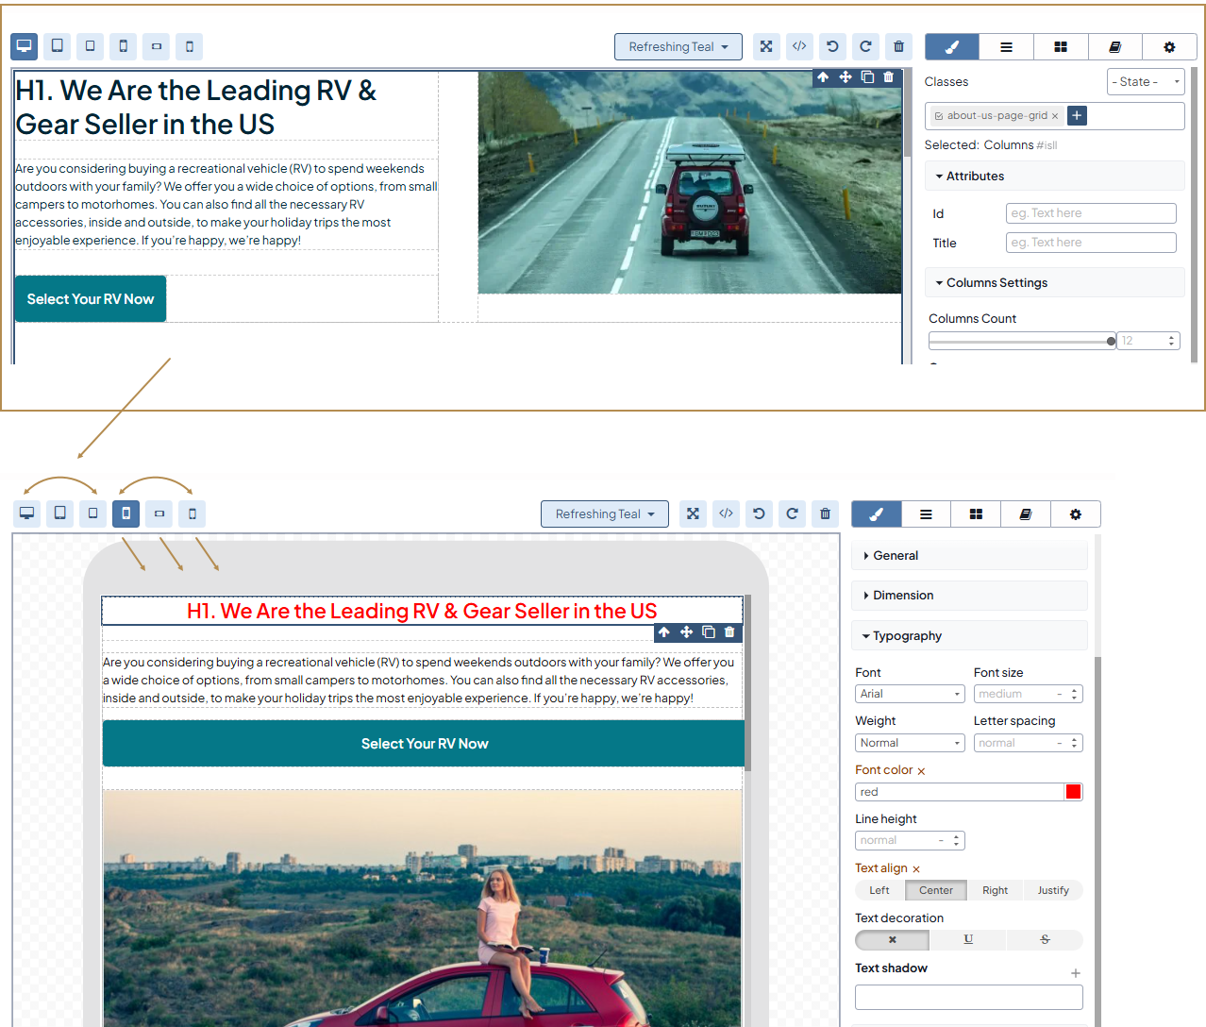
Task: Delete the selected red heading element
Action: 729,632
